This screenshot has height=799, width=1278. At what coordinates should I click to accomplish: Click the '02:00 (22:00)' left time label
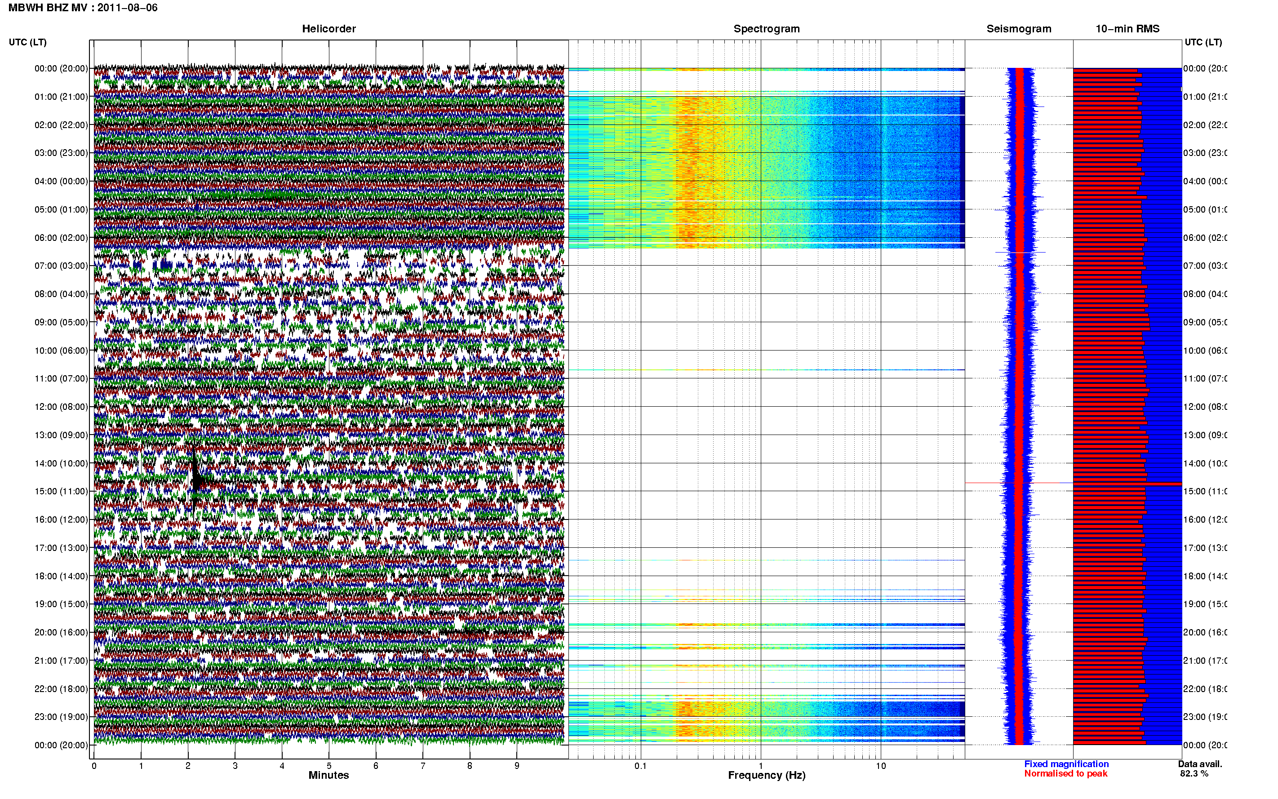tap(61, 125)
